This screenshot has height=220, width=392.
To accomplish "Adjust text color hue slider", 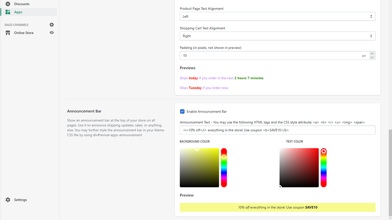I will point(323,168).
